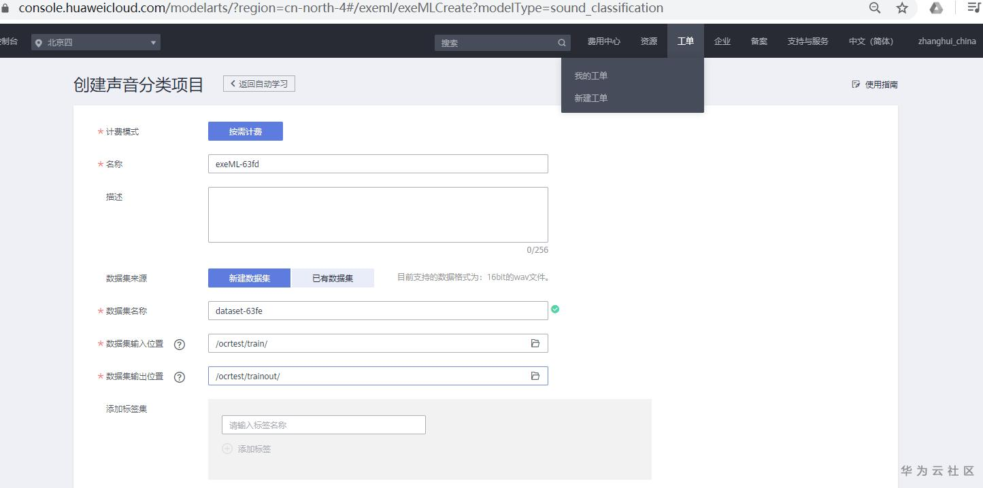This screenshot has width=983, height=488.
Task: Click the /ocrtest/train/ input path field
Action: (378, 343)
